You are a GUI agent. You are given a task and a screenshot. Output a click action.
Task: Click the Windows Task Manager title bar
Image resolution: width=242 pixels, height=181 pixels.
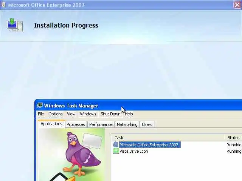(x=139, y=106)
